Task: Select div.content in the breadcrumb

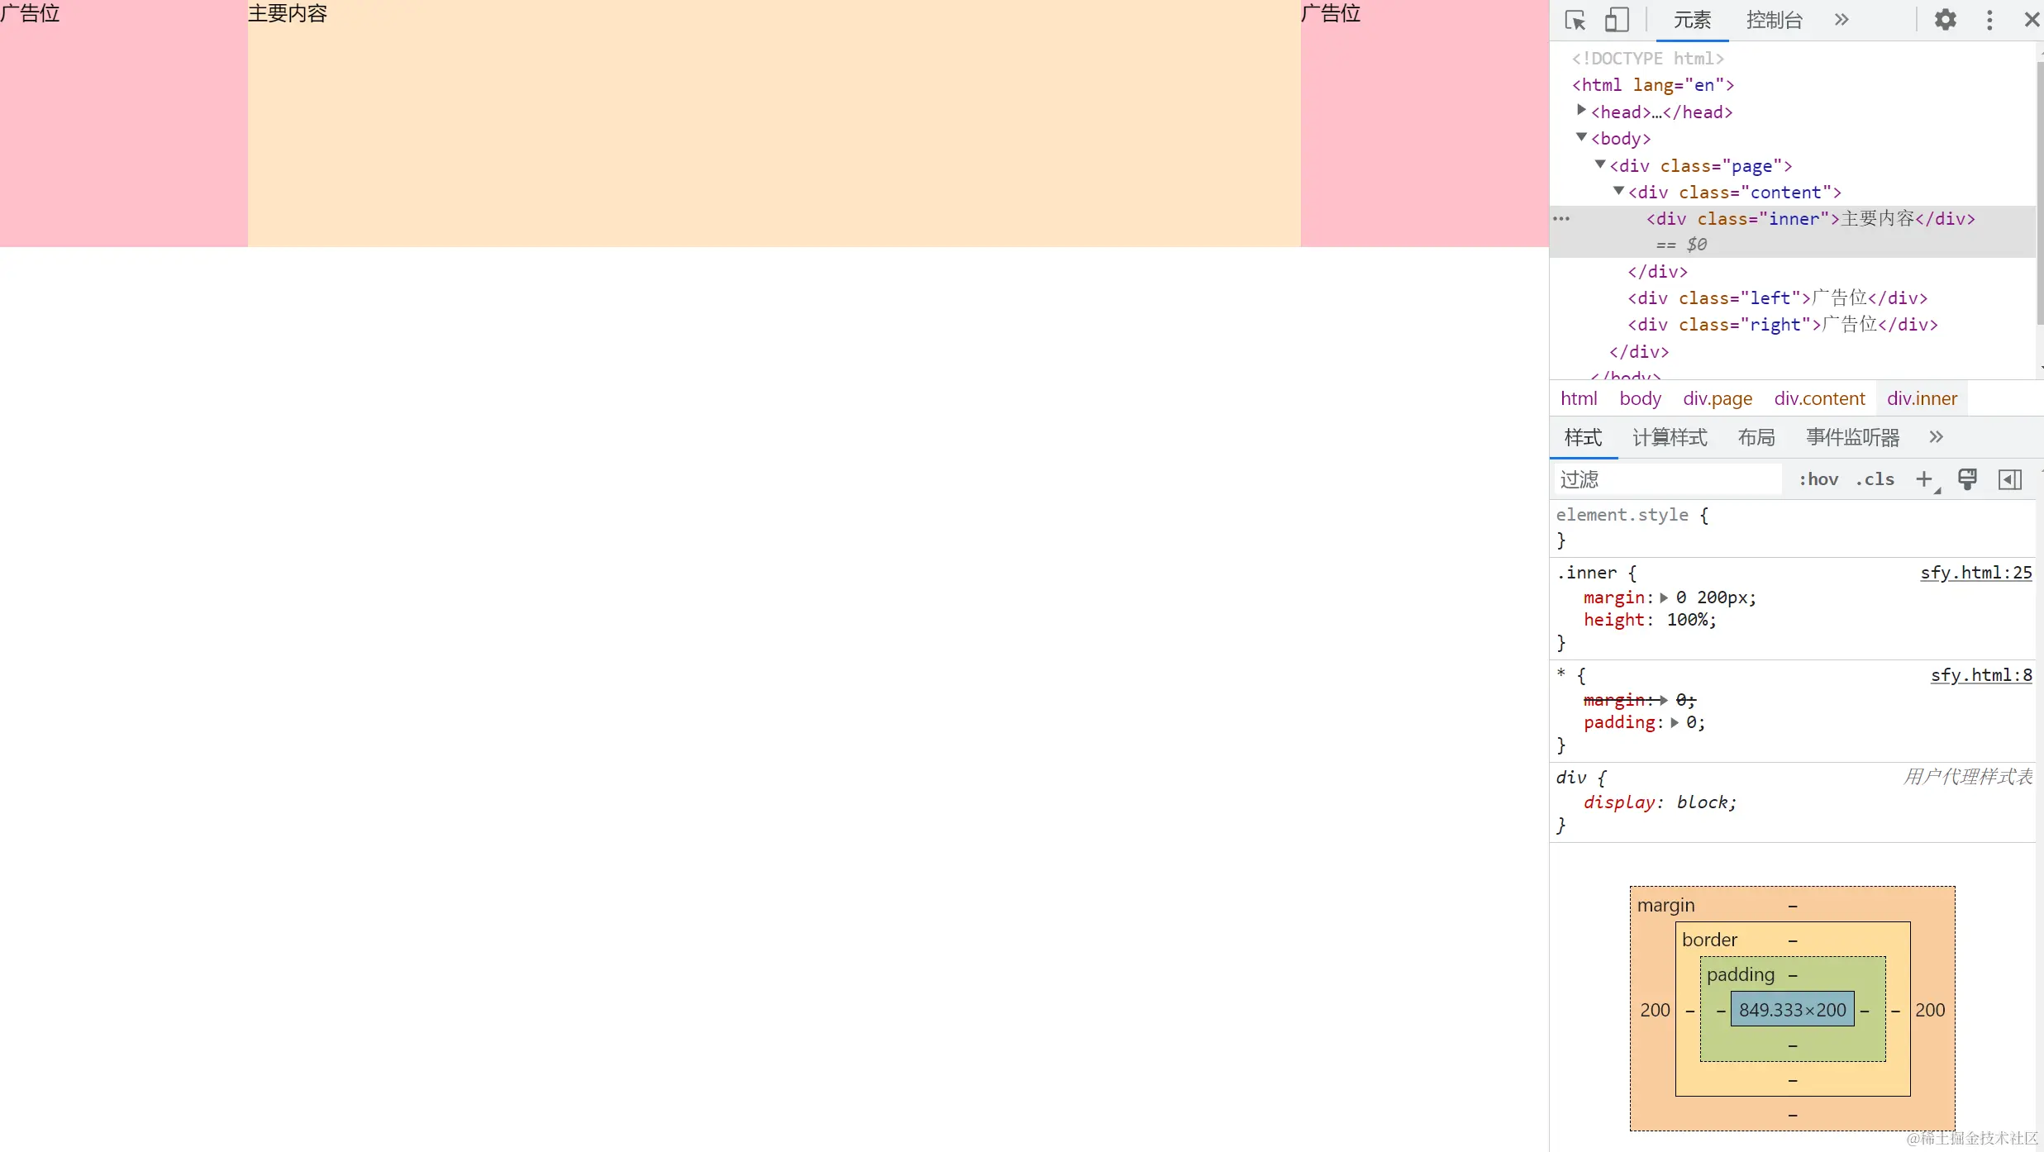Action: (x=1819, y=398)
